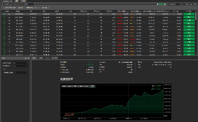198x122 pixels.
Task: Click the green check icon in the ninth table row
Action: (x=4, y=39)
